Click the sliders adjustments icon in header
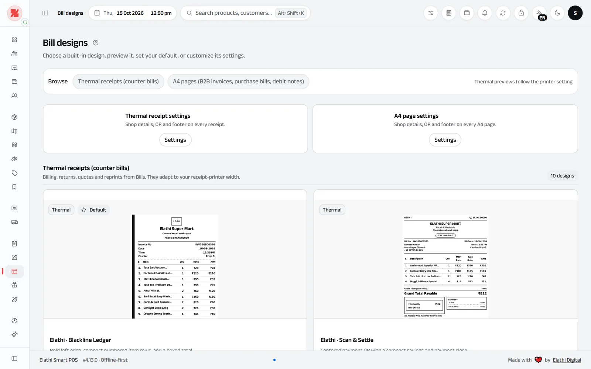 [x=431, y=13]
